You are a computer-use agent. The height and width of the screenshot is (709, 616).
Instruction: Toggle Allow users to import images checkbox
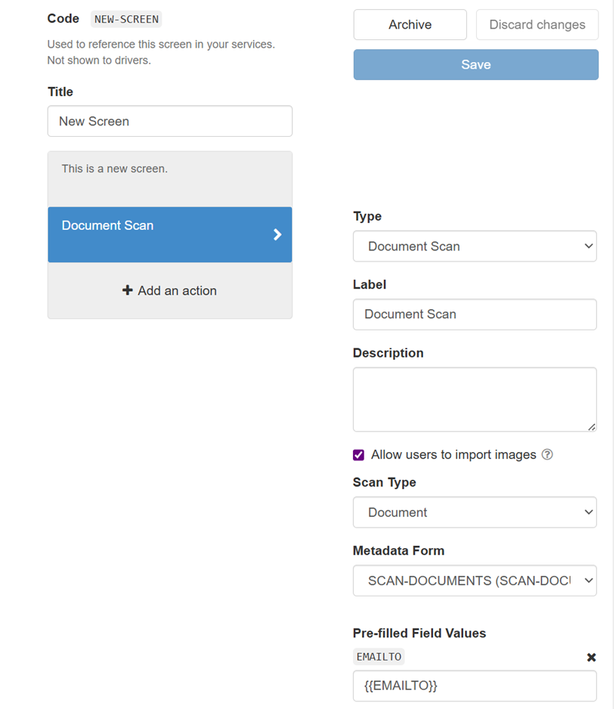(359, 455)
